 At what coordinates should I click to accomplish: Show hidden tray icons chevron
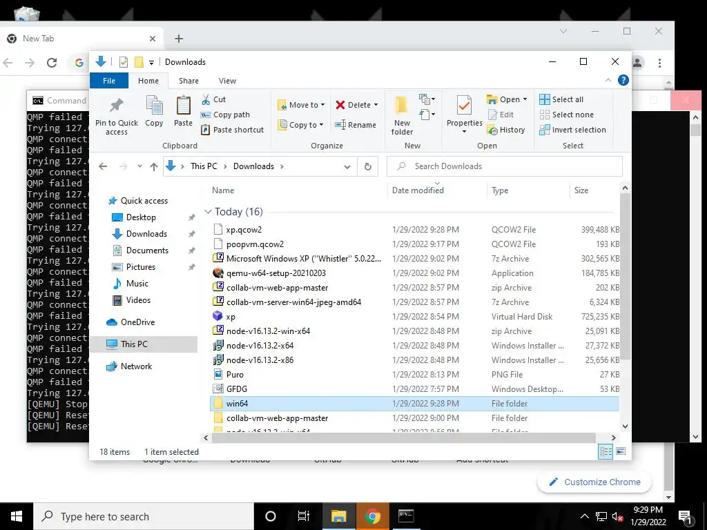tap(584, 516)
